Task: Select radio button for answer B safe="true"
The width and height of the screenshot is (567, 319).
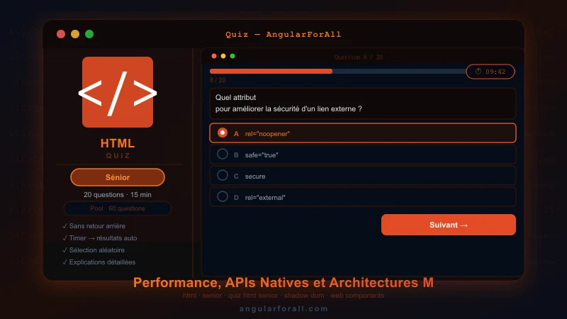Action: [223, 154]
